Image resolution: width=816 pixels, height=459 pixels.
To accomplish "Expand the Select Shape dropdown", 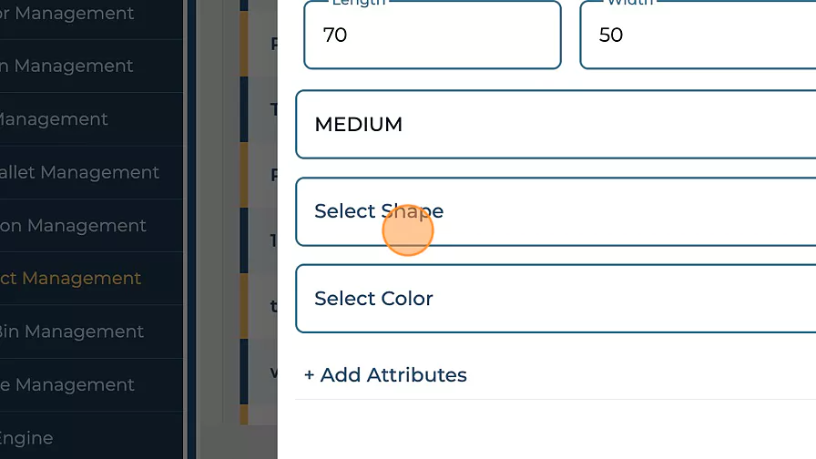I will click(556, 212).
